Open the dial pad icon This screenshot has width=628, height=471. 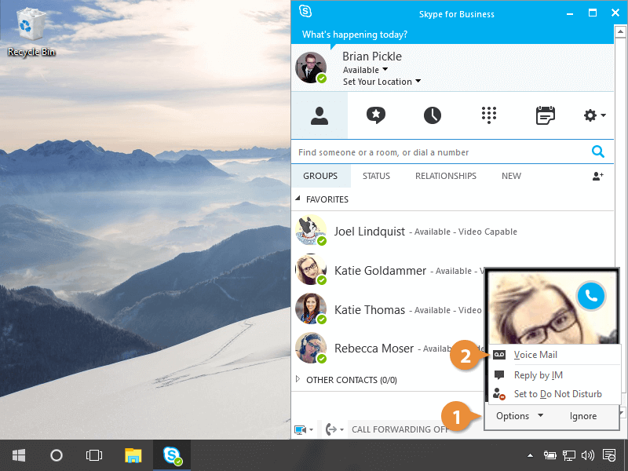pyautogui.click(x=489, y=115)
